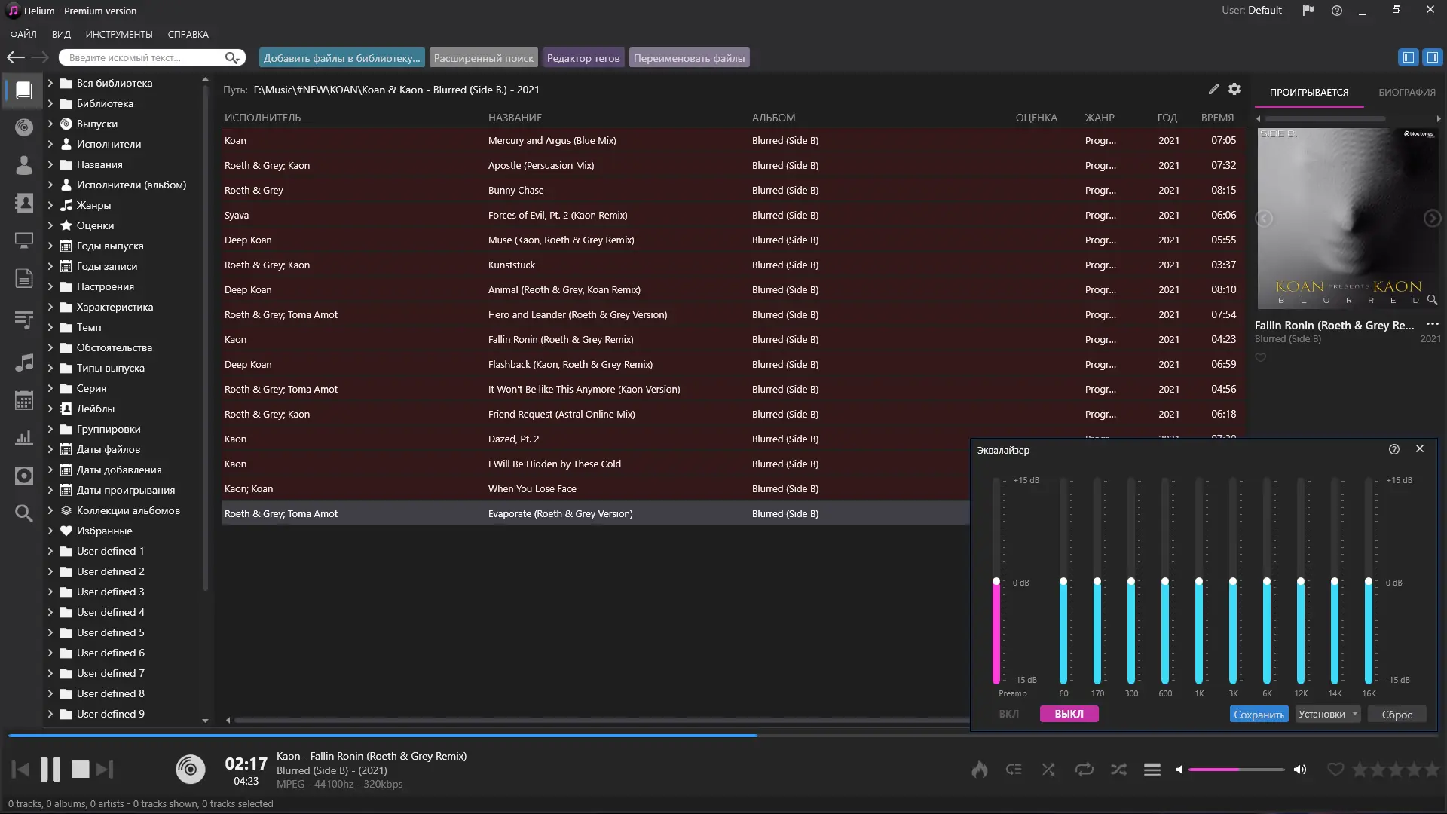Click the gear icon near the file path
This screenshot has width=1447, height=814.
(x=1234, y=89)
